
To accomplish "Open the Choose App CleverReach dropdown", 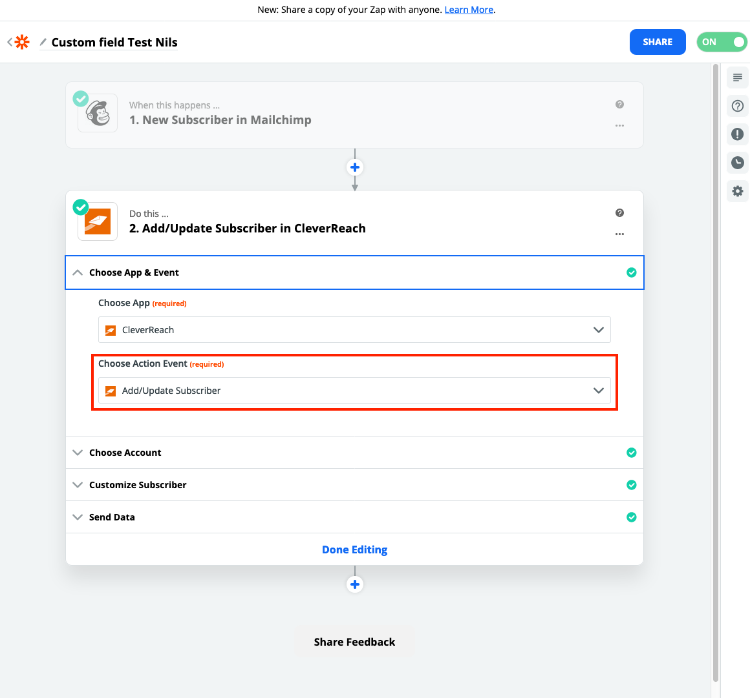I will [x=354, y=330].
